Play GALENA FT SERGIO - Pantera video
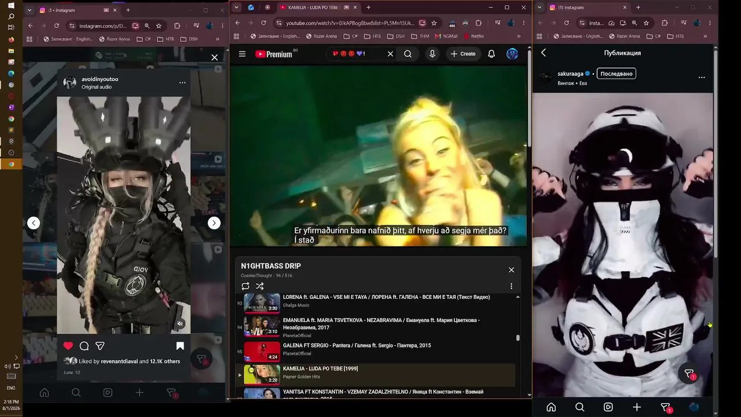This screenshot has height=417, width=741. [376, 351]
